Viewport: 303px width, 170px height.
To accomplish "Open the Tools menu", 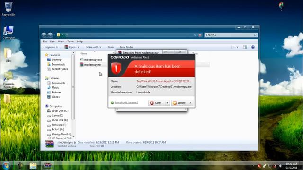I will (71, 42).
